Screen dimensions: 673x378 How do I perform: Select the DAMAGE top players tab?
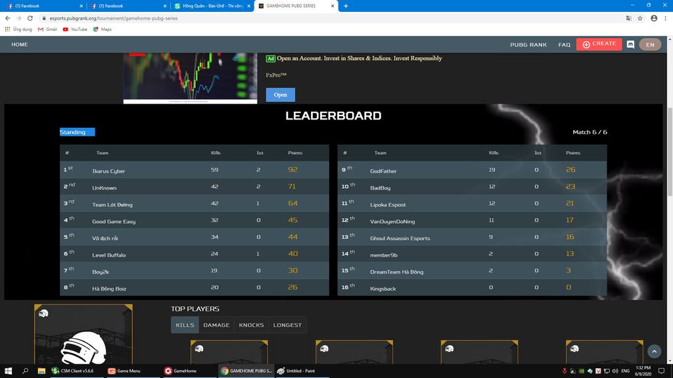pyautogui.click(x=216, y=325)
